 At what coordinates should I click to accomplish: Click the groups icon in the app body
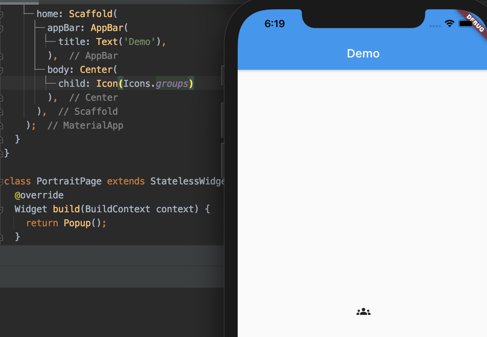363,311
